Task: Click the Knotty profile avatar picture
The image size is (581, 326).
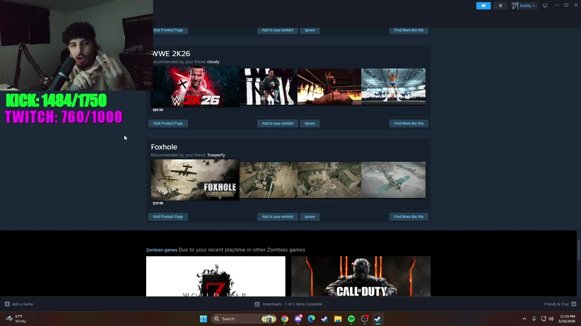Action: click(515, 5)
